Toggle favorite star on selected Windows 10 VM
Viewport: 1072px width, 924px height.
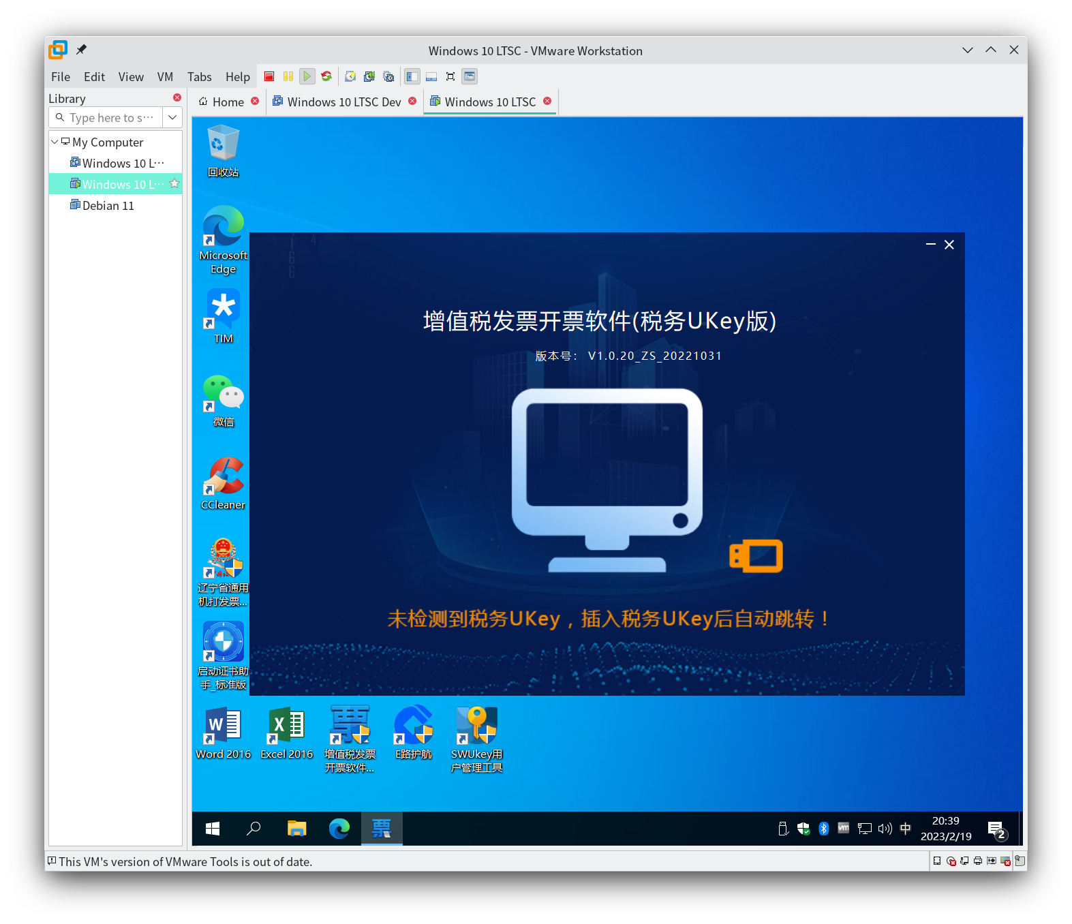click(174, 184)
